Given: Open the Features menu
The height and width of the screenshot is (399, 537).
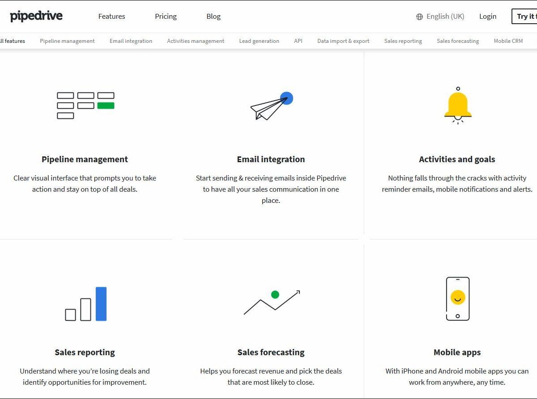Looking at the screenshot, I should [112, 17].
